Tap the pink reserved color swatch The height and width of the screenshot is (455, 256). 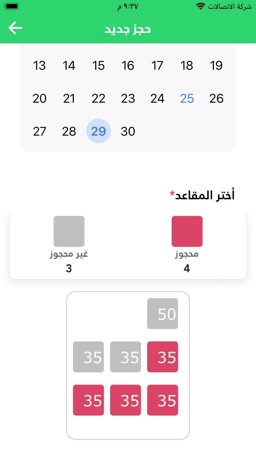[x=187, y=231]
